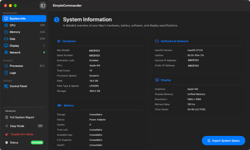
Task: Click the Public IP Address value
Action: tap(193, 66)
